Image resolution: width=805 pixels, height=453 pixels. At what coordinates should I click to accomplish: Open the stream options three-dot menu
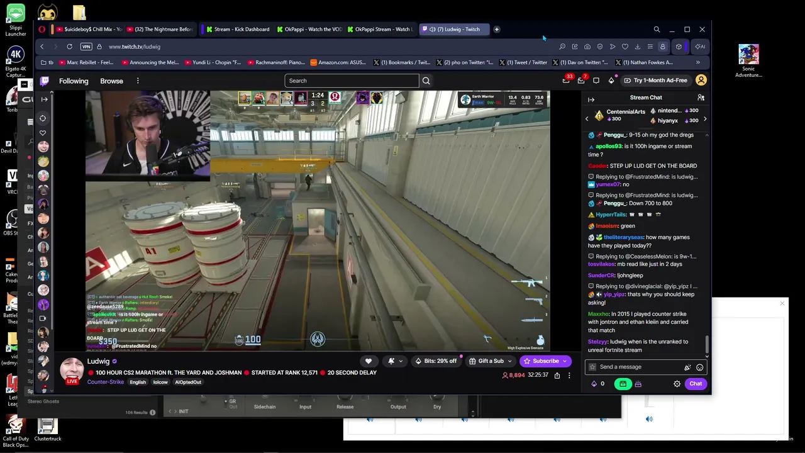pos(569,375)
